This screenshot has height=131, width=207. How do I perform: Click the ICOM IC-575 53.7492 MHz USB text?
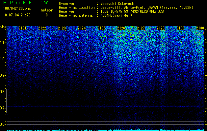click(132, 11)
